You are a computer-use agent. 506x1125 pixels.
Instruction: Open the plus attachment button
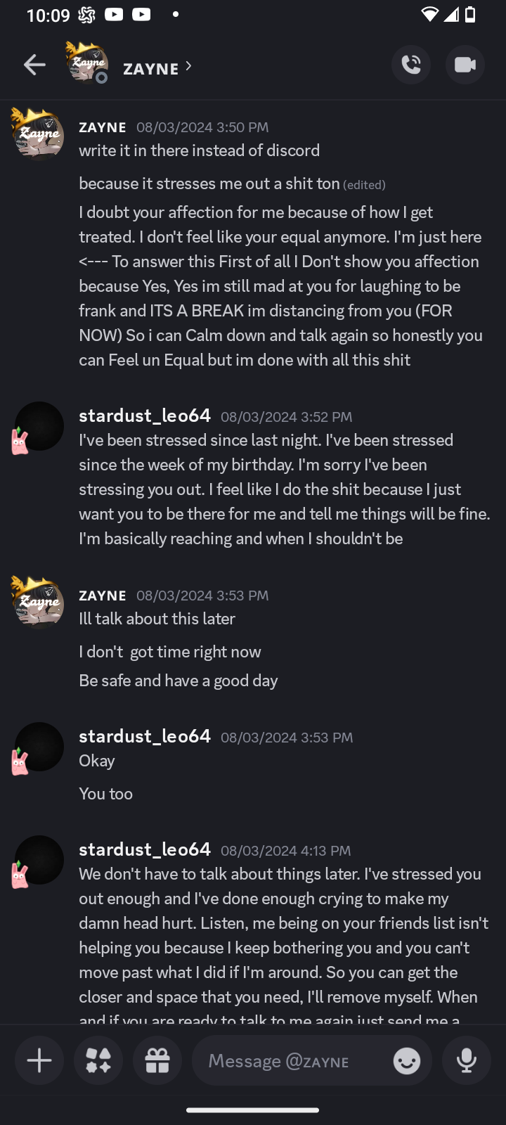tap(39, 1060)
